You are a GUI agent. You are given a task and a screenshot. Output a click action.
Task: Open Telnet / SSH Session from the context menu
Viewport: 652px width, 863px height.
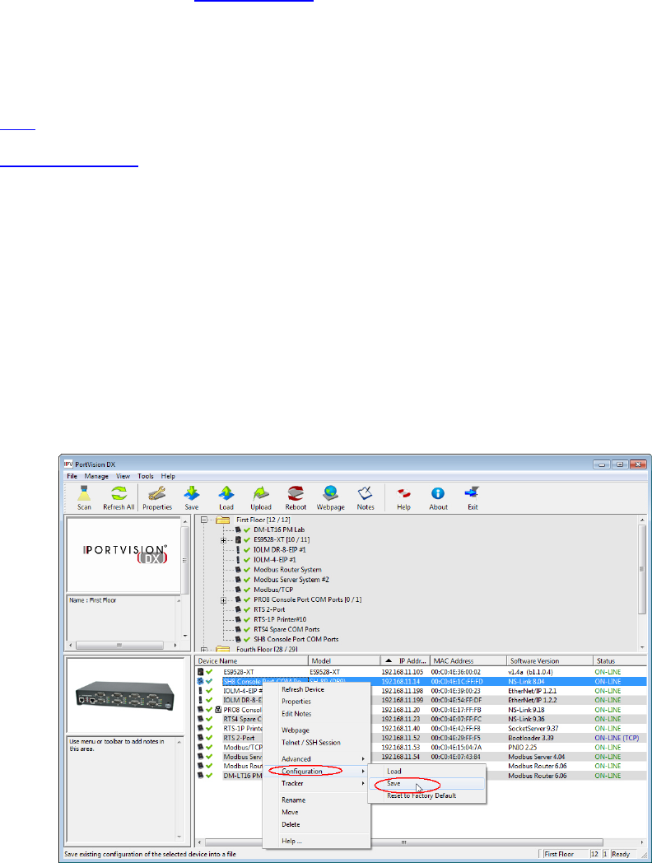pos(317,742)
